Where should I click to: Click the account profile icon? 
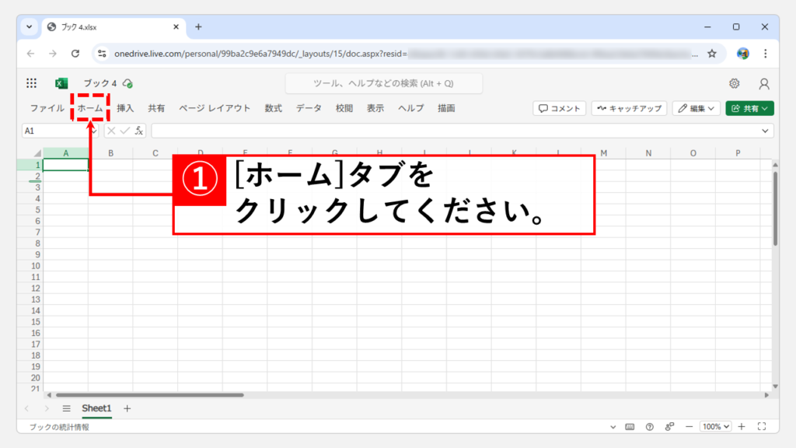pyautogui.click(x=764, y=83)
